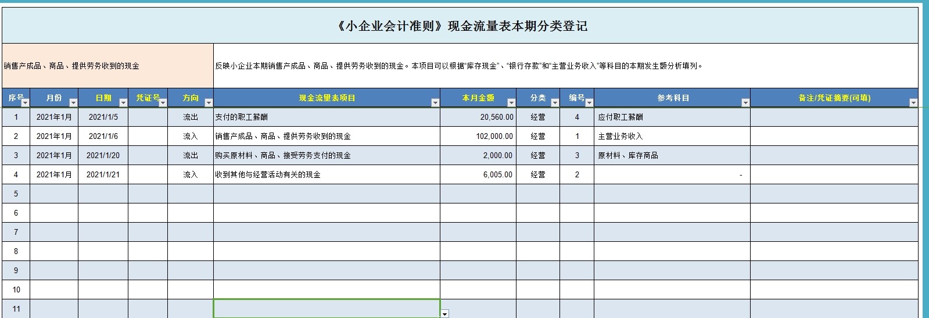Open the validation dropdown arrow of row 11 cell
The height and width of the screenshot is (318, 929).
pyautogui.click(x=445, y=314)
